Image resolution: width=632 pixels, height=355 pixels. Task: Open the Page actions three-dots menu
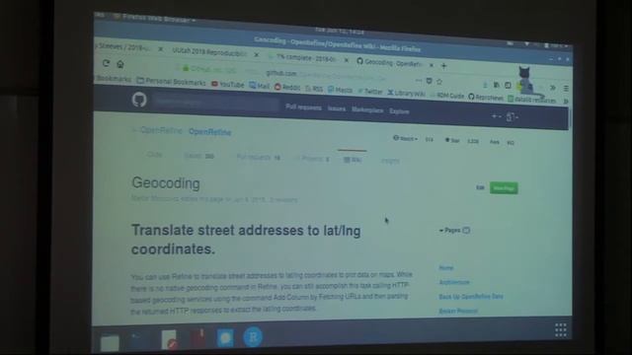pyautogui.click(x=419, y=81)
